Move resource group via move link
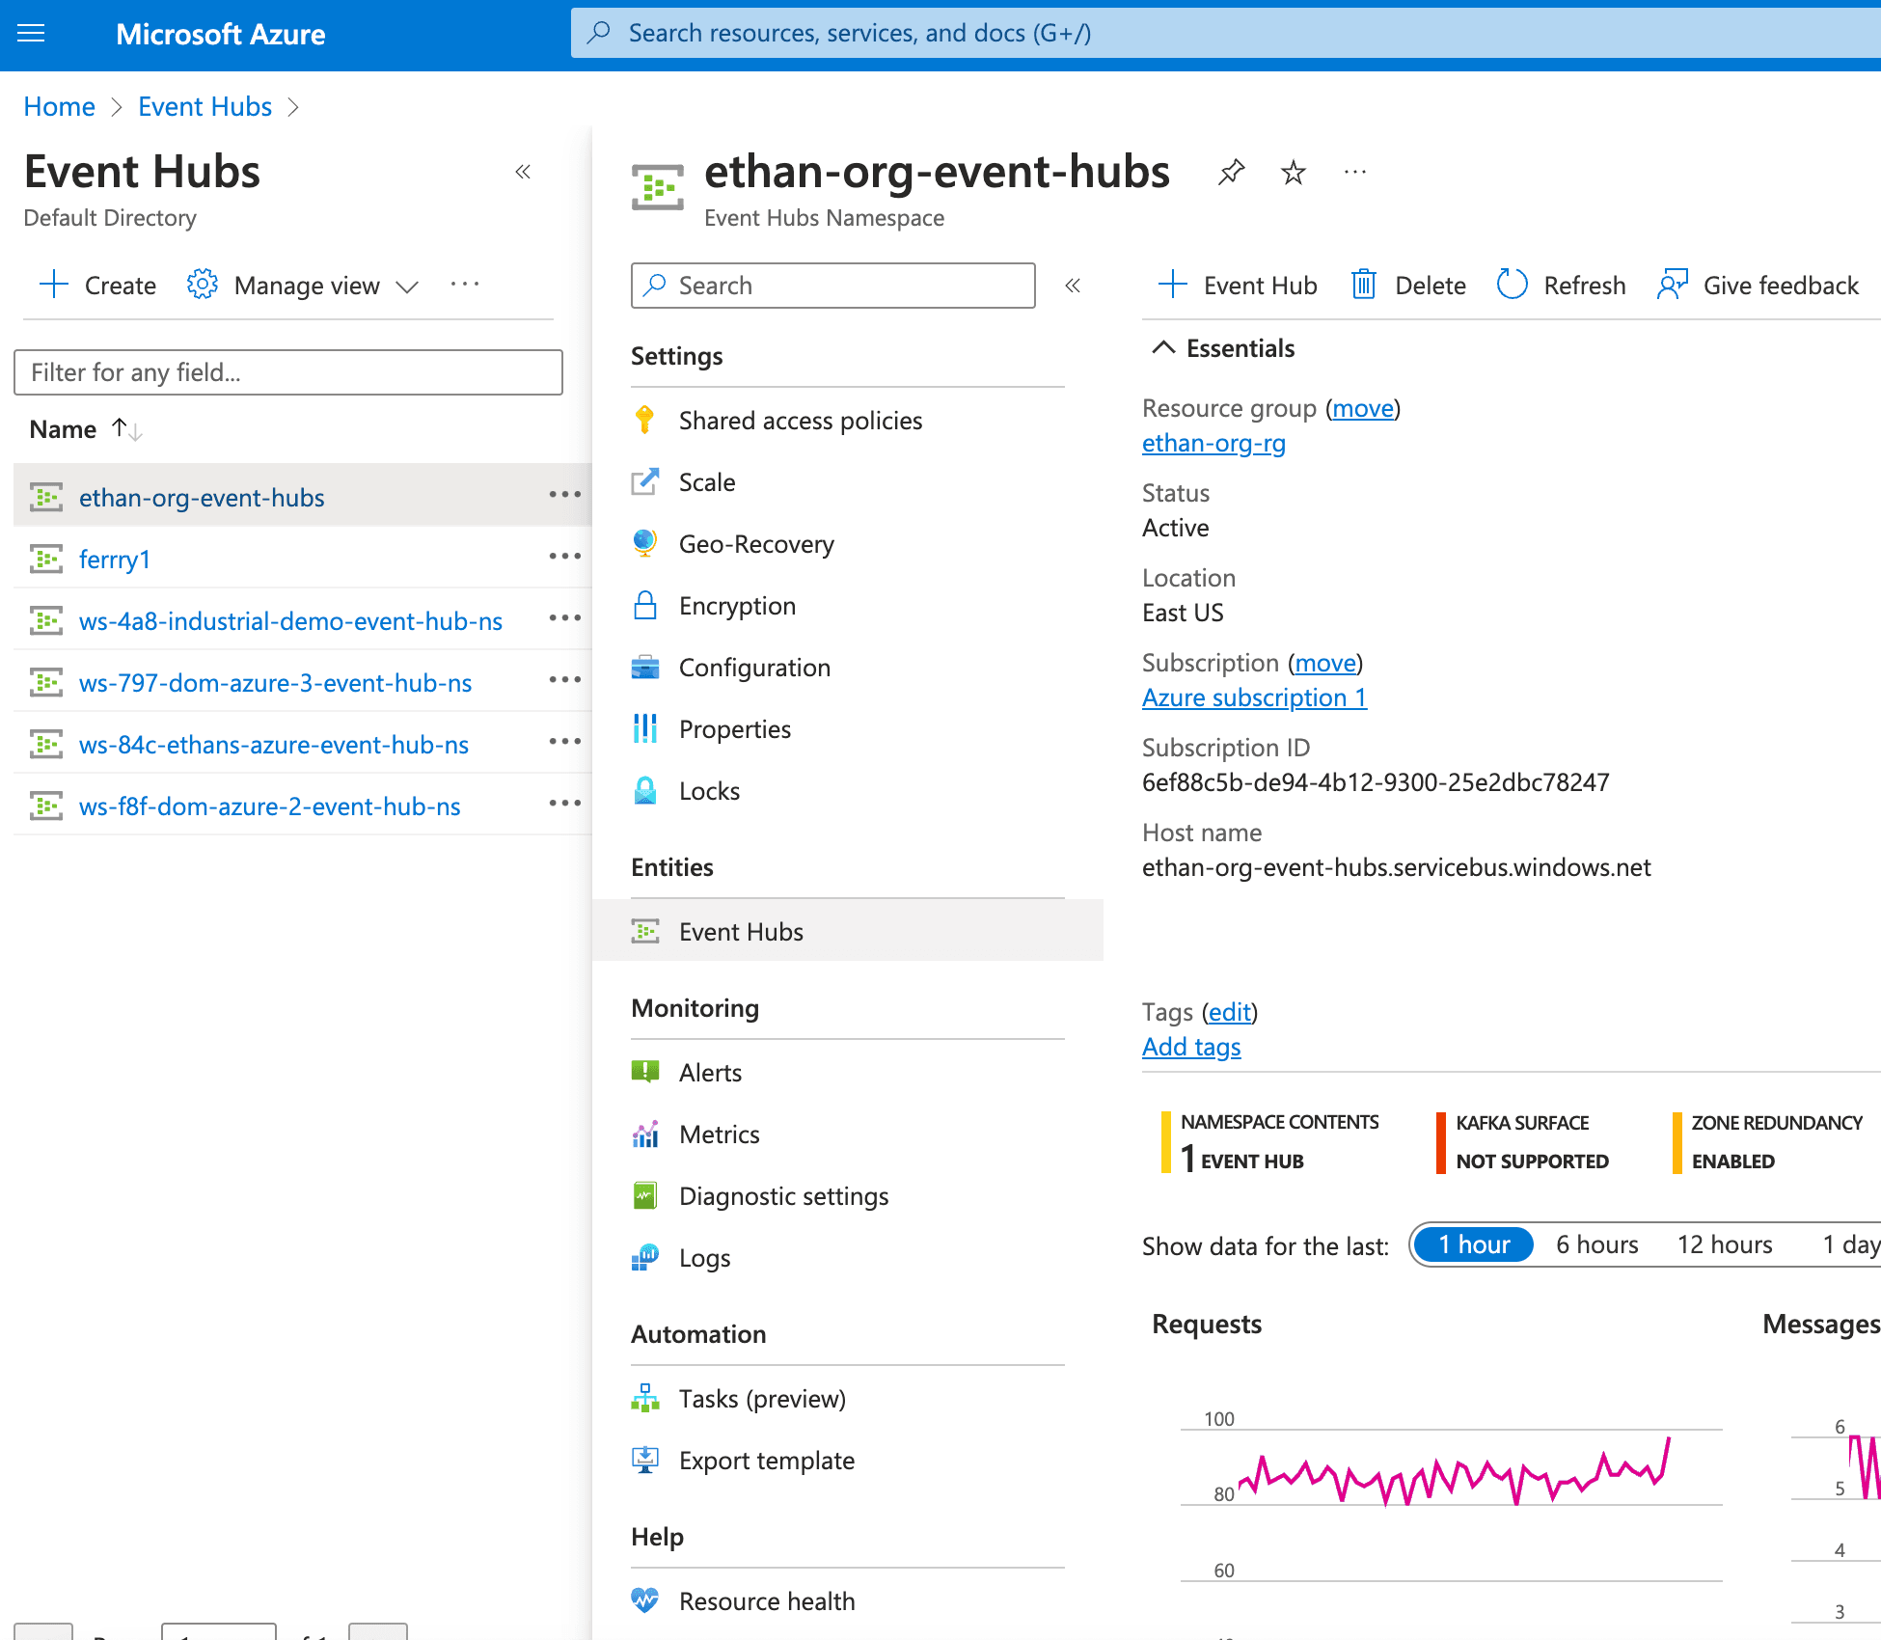 [1363, 408]
